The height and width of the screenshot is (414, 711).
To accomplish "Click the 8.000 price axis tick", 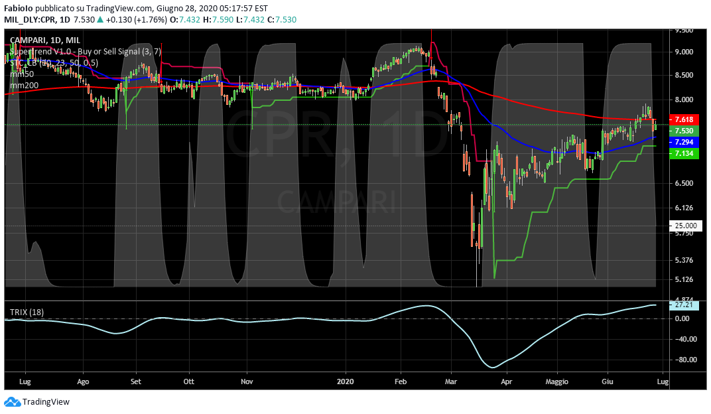I will click(x=684, y=100).
